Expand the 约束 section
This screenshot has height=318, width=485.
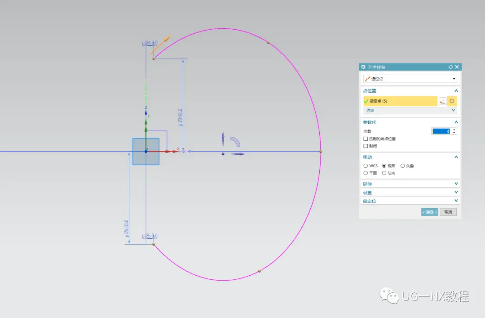click(x=410, y=110)
